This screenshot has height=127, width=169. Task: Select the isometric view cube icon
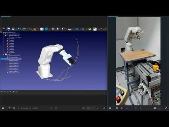click(46, 29)
